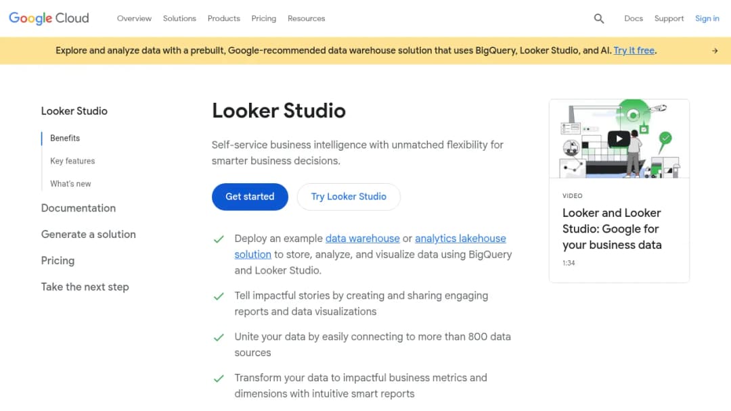The height and width of the screenshot is (411, 731).
Task: Open the analytics lakehouse solution link
Action: (x=460, y=239)
